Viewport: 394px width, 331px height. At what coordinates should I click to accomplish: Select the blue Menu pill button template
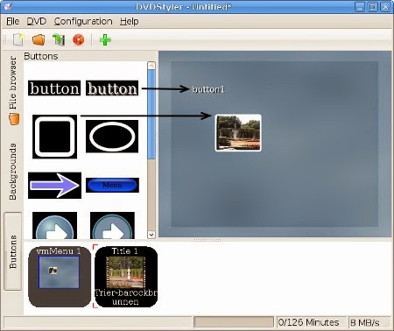112,185
